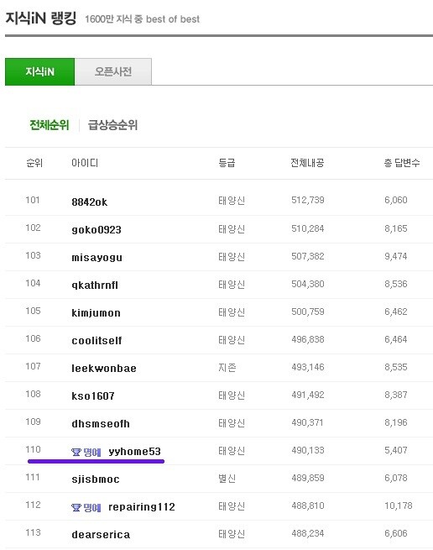Screen dimensions: 433x550
Task: Click the honor trophy icon beside yyhome53
Action: point(76,452)
